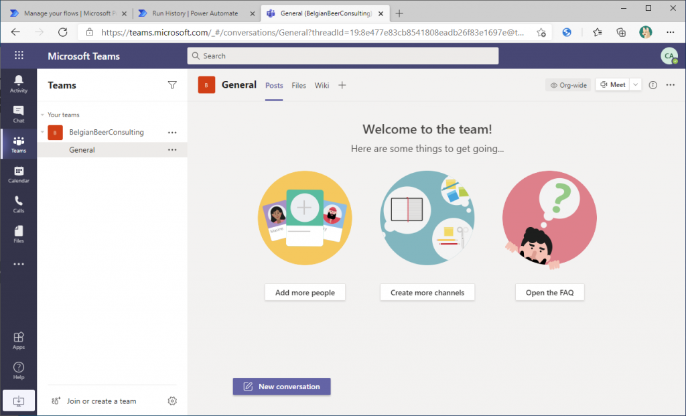Switch to the Files tab in channel
Viewport: 686px width, 416px height.
point(299,85)
